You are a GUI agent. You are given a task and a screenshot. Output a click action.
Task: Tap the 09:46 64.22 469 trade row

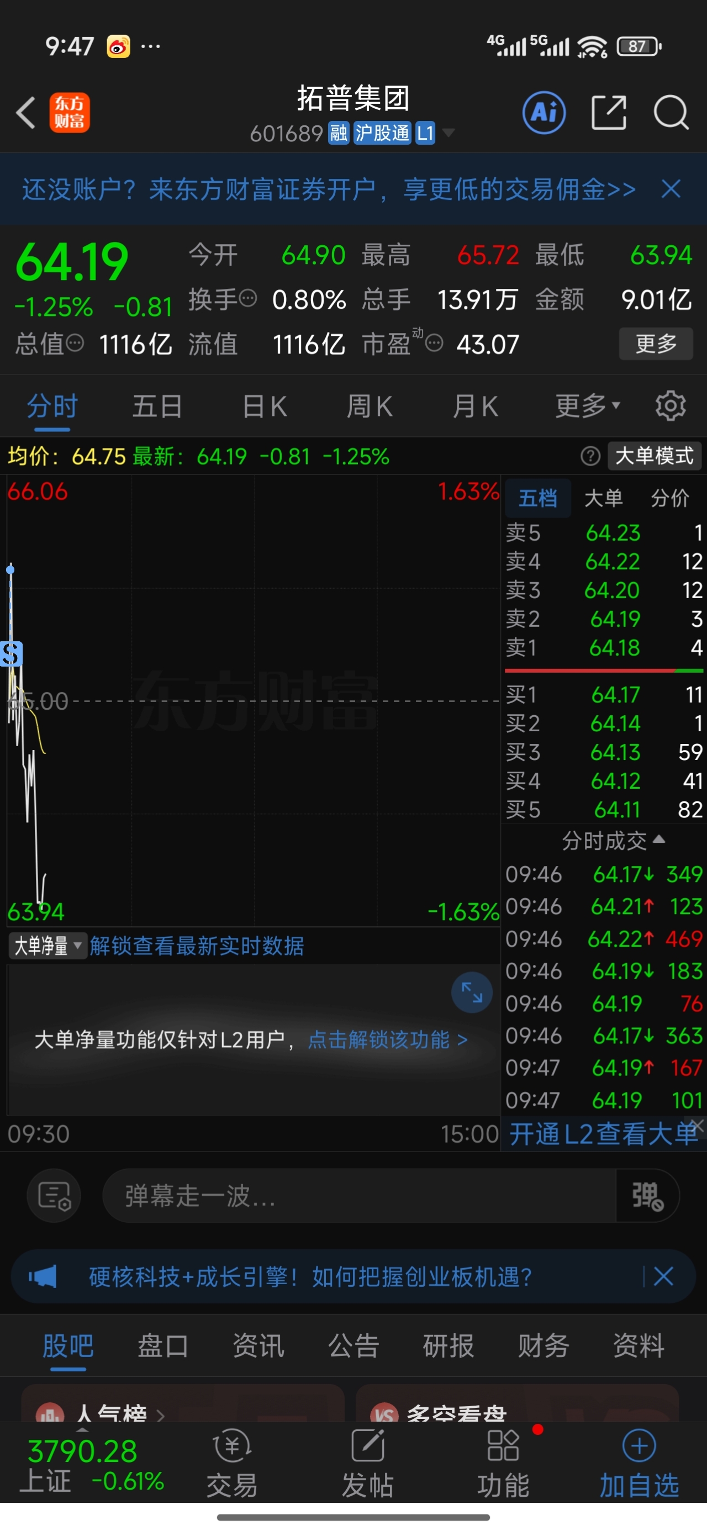[x=604, y=939]
